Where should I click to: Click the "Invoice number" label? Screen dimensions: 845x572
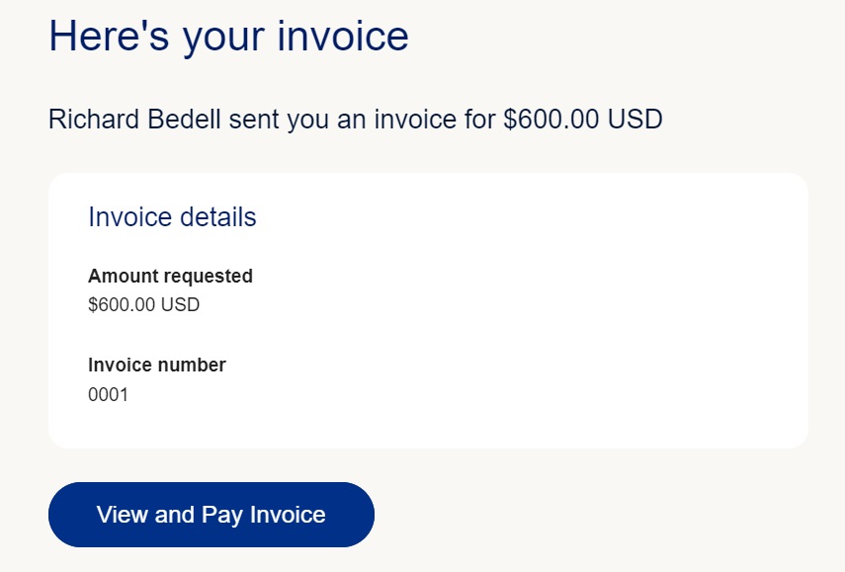tap(156, 365)
